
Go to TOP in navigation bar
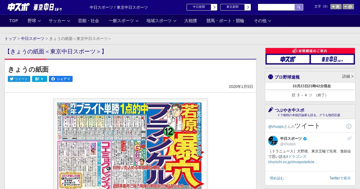[x=14, y=21]
